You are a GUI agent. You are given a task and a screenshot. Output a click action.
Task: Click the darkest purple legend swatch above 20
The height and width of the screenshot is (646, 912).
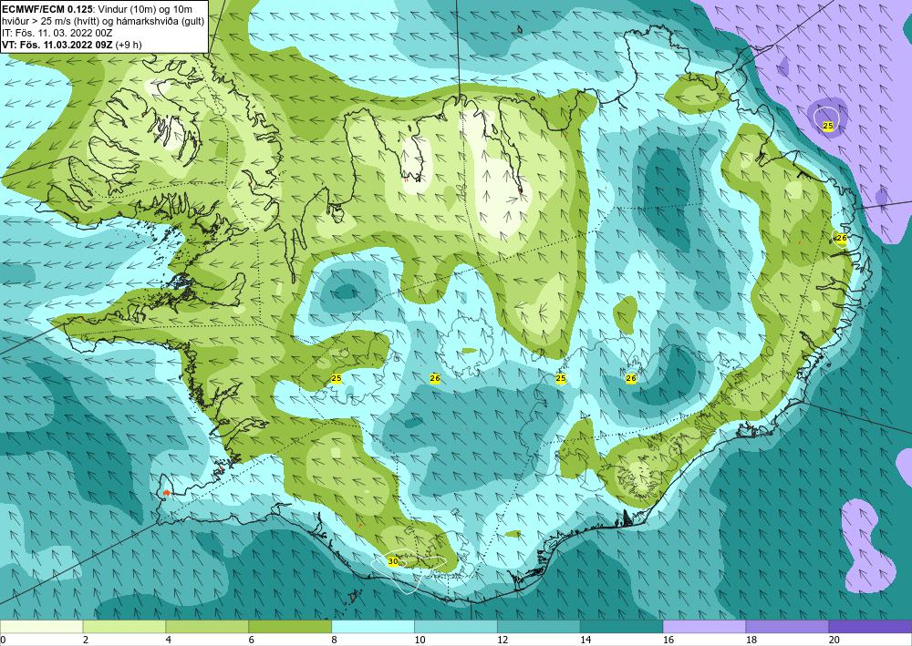click(871, 627)
